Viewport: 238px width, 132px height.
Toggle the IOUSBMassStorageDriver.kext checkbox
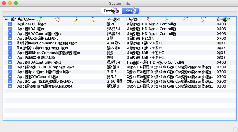10,48
